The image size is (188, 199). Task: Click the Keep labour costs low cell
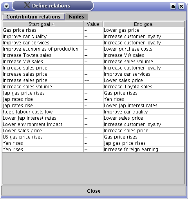[43, 112]
